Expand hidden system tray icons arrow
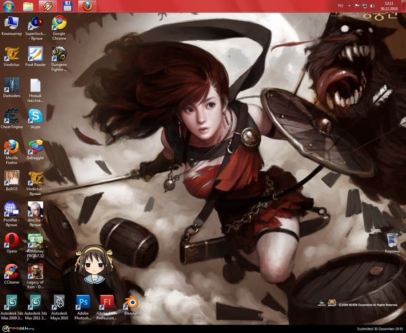The height and width of the screenshot is (333, 406). [x=349, y=6]
